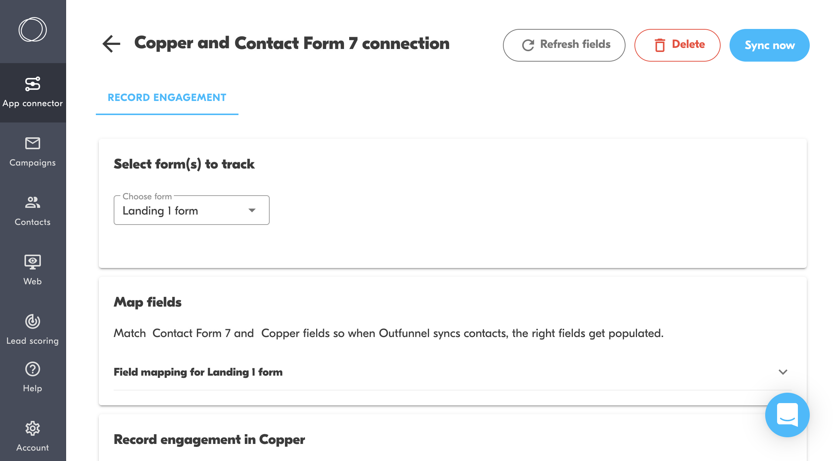838x461 pixels.
Task: Expand field mapping chevron for Landing 1 form
Action: tap(783, 372)
